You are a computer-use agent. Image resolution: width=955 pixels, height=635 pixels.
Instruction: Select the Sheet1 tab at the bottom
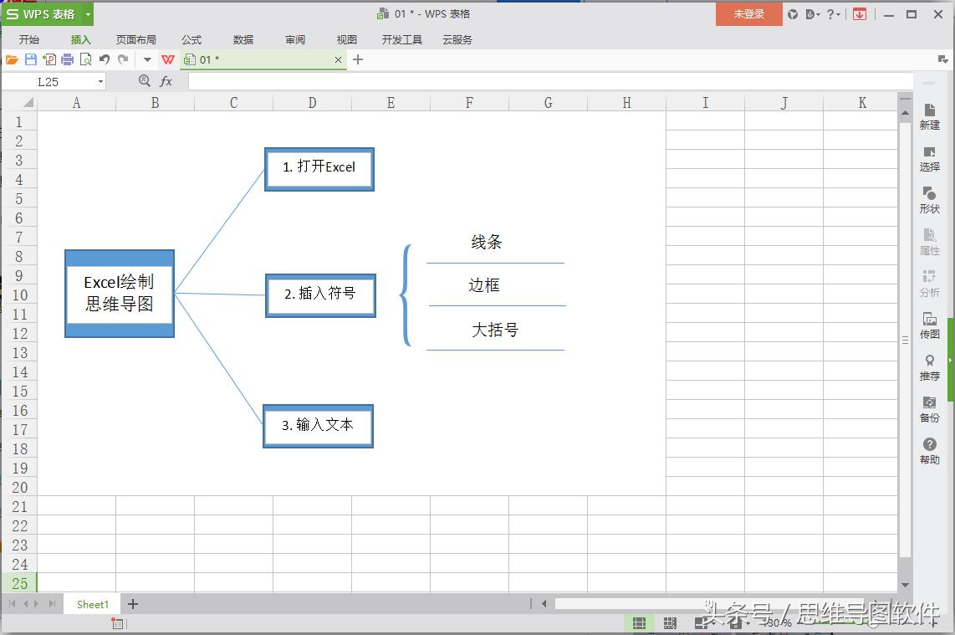click(91, 604)
